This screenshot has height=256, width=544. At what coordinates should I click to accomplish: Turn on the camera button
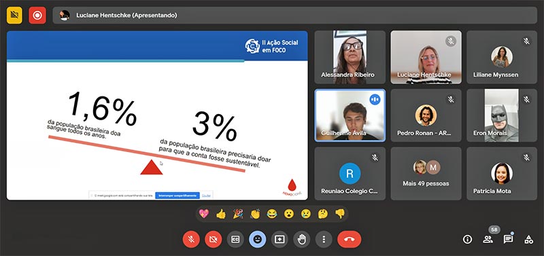pyautogui.click(x=213, y=240)
